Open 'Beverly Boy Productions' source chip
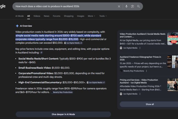178x119 pixels. click(x=62, y=92)
